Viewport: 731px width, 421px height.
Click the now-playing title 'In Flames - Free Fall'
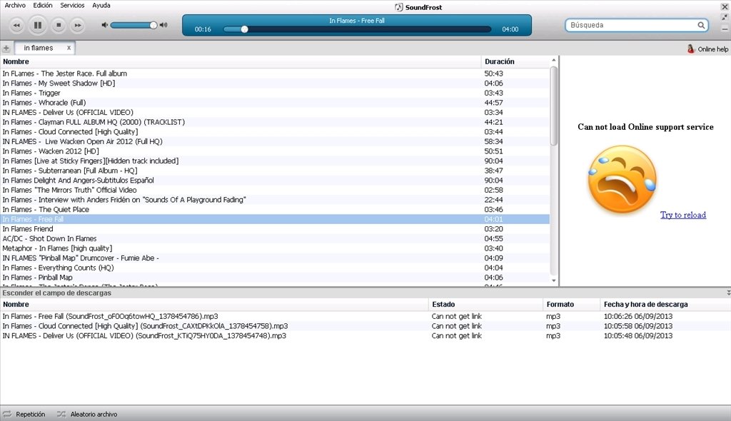coord(357,21)
